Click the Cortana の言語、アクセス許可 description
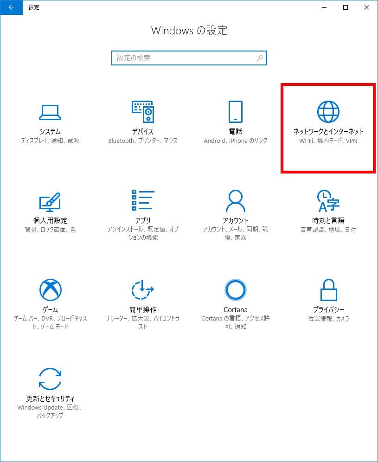 point(236,322)
